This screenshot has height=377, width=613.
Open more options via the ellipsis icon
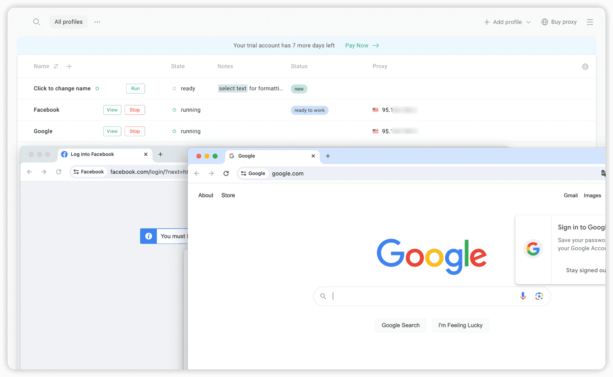97,22
